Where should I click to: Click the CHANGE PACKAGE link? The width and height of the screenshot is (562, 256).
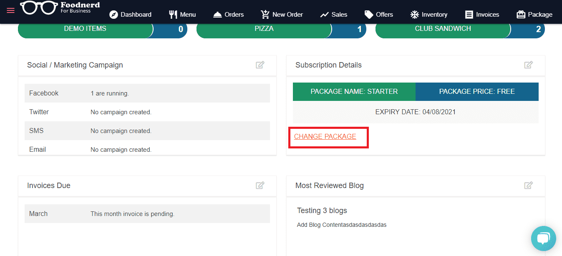(x=325, y=137)
